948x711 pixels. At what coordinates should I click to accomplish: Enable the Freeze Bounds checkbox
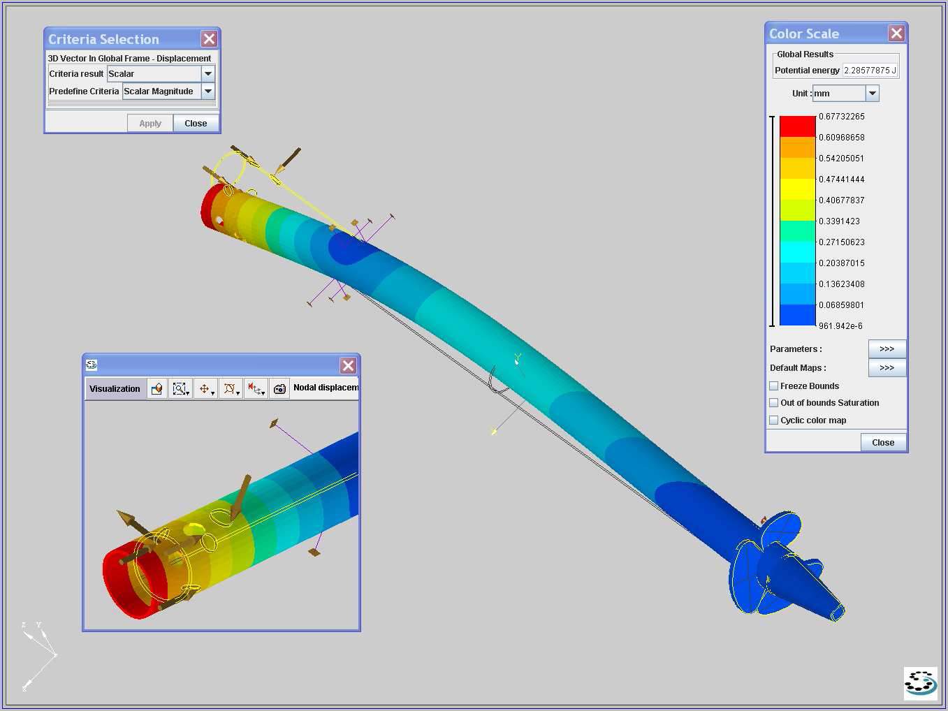773,386
